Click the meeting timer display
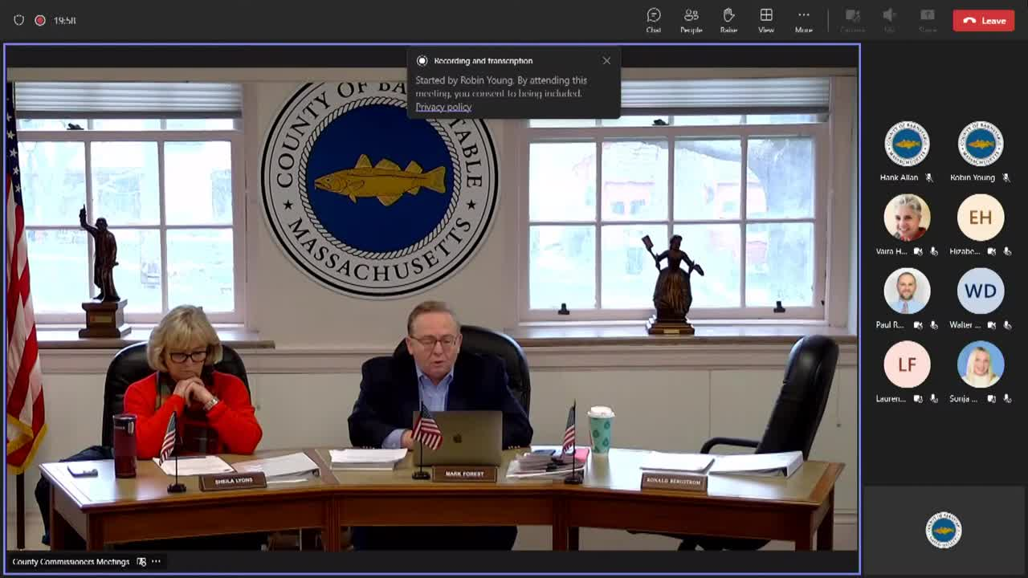Viewport: 1028px width, 578px height. click(x=64, y=20)
